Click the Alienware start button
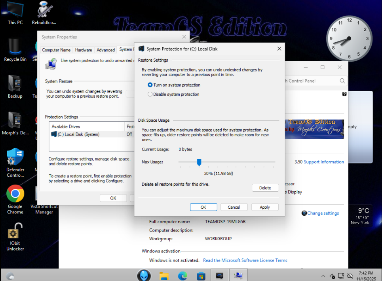 point(144,275)
